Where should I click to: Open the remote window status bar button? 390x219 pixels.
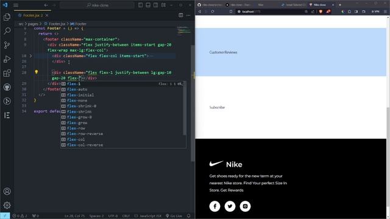click(5, 216)
